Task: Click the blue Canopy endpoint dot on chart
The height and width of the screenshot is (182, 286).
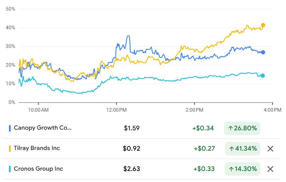Action: pos(263,52)
